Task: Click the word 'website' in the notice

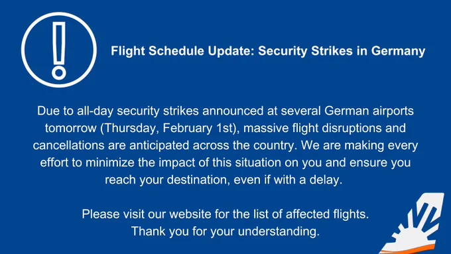Action: (190, 214)
